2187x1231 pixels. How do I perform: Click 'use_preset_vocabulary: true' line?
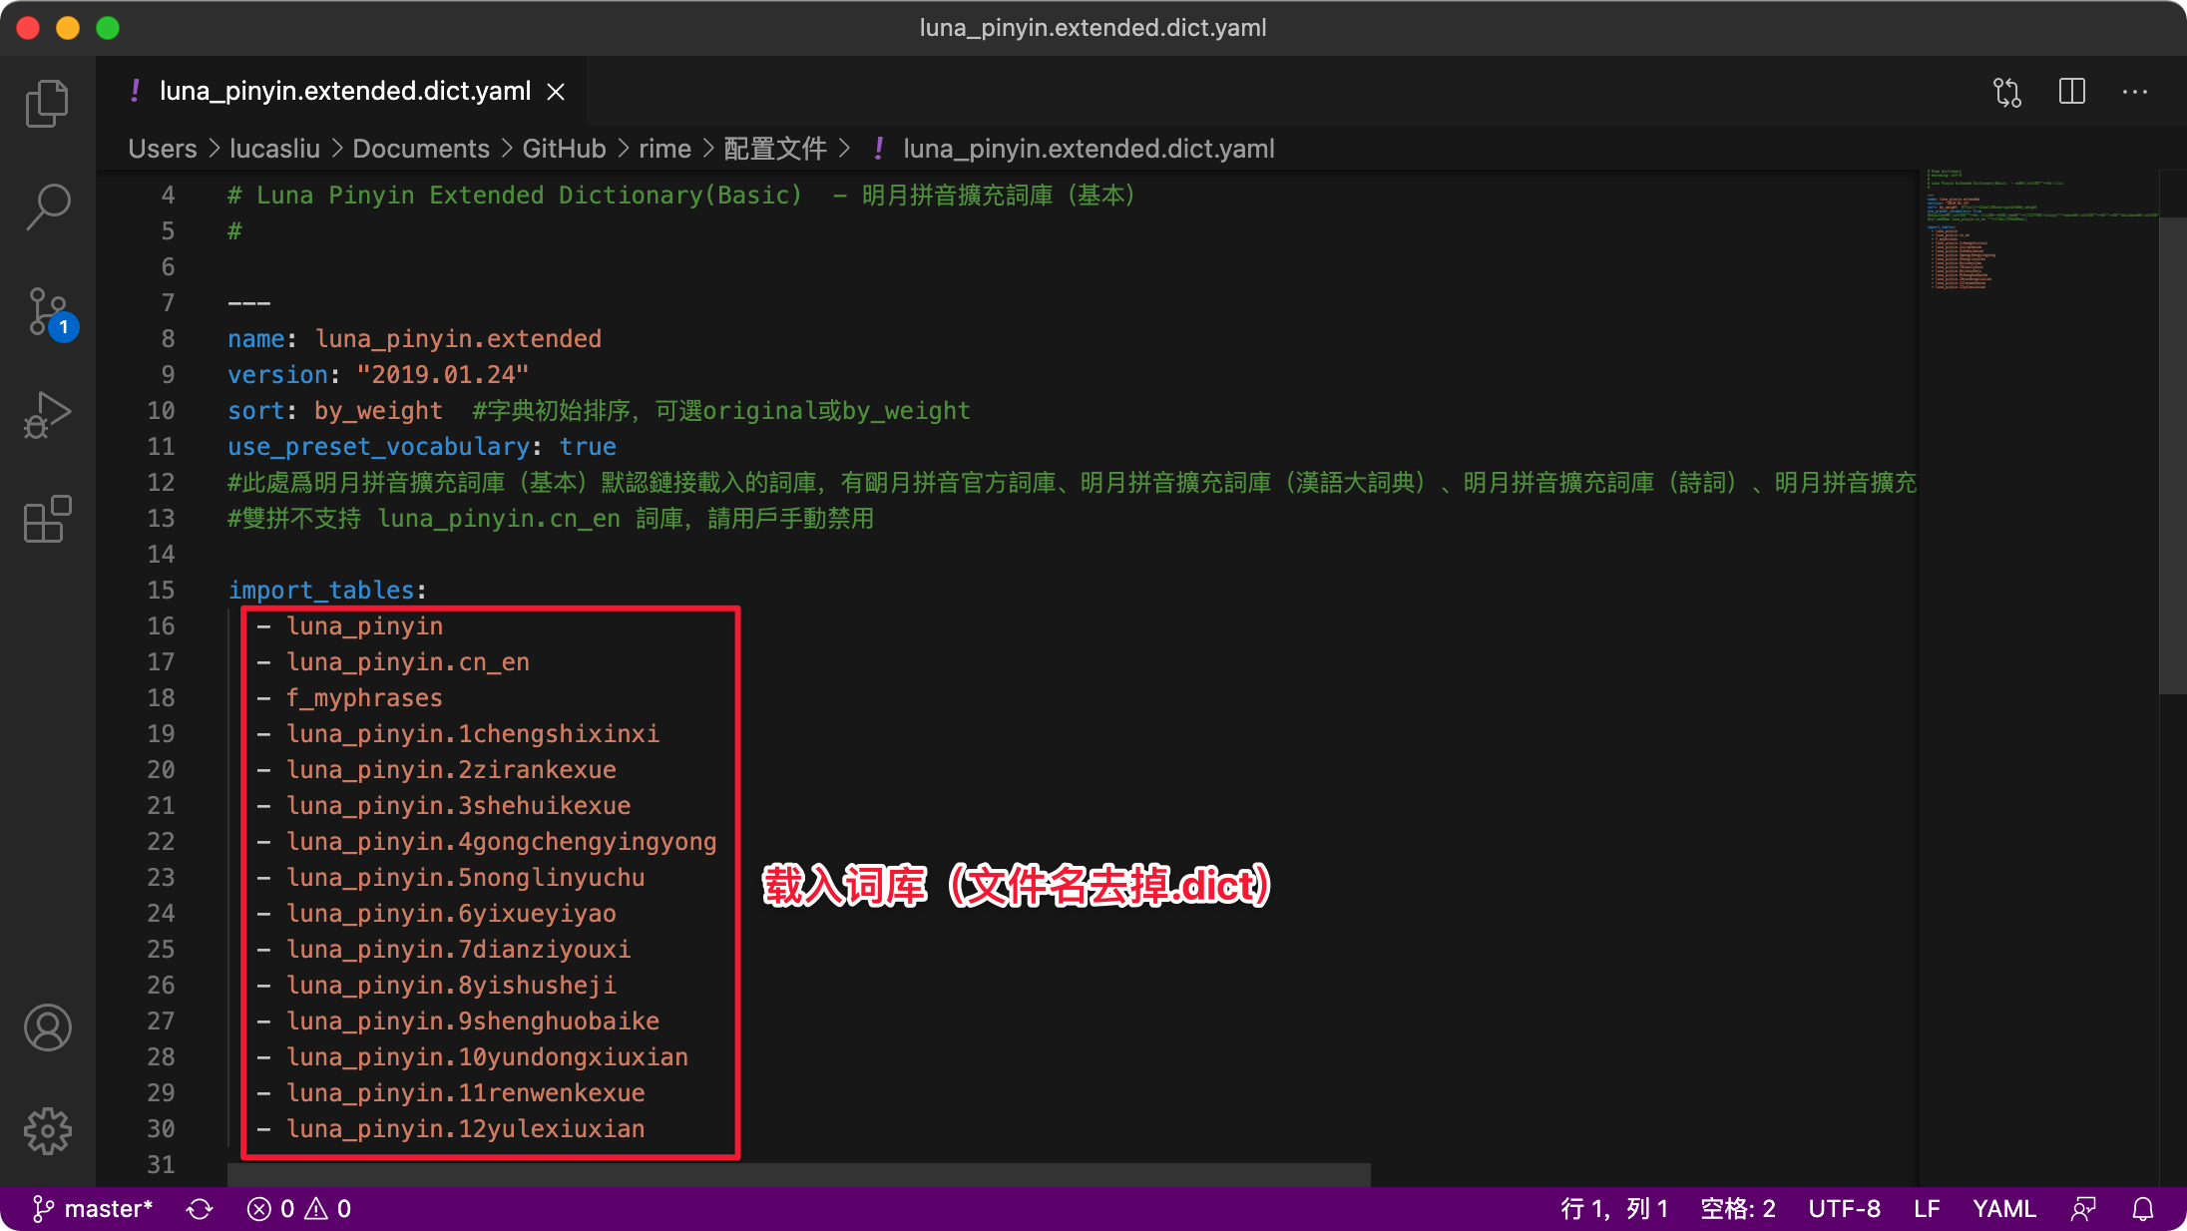click(421, 446)
